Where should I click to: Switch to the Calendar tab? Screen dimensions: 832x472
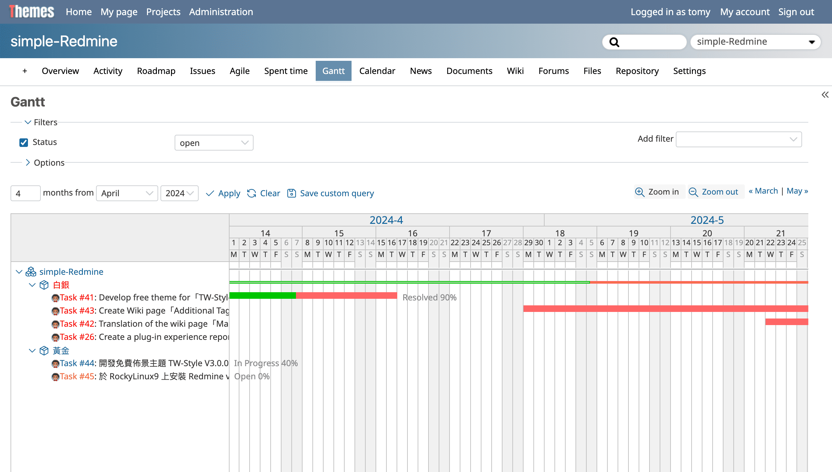tap(377, 71)
